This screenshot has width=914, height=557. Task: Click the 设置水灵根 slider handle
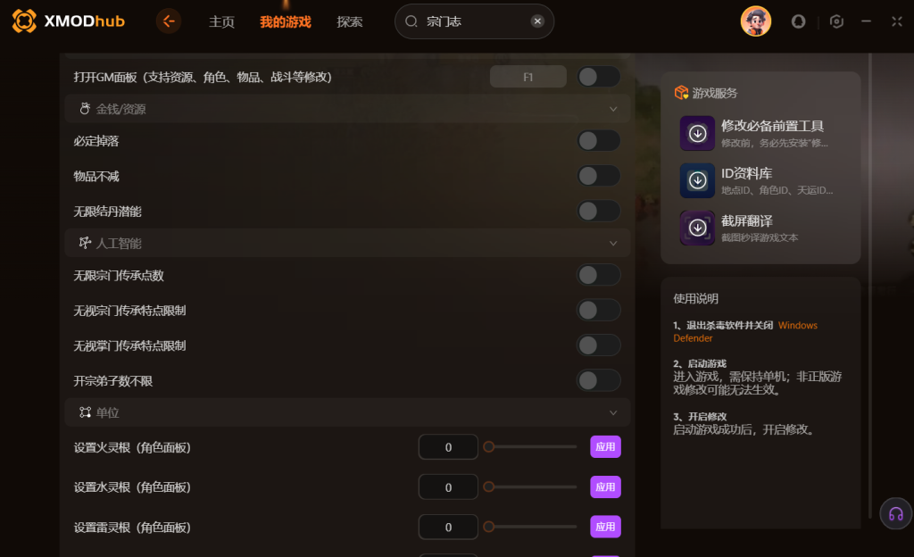tap(488, 486)
